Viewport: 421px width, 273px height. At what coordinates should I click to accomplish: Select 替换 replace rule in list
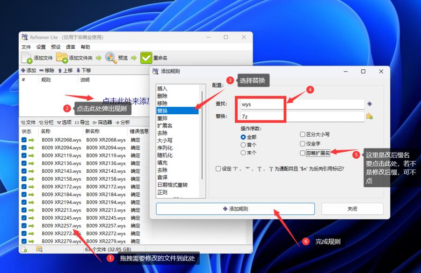click(x=177, y=111)
